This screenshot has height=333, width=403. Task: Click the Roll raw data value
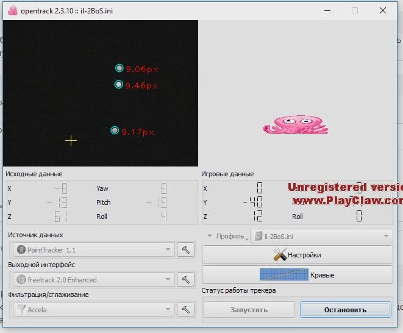(164, 216)
